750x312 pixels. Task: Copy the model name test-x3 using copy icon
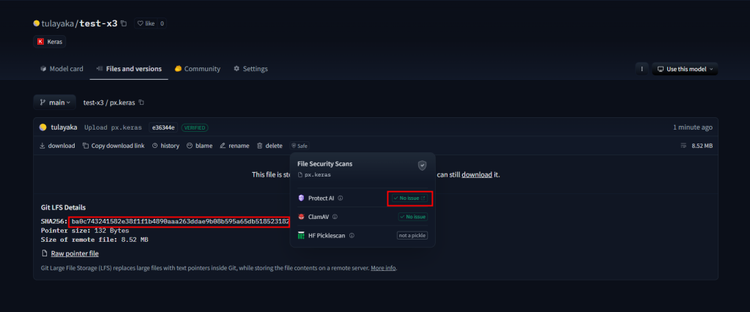[x=124, y=23]
